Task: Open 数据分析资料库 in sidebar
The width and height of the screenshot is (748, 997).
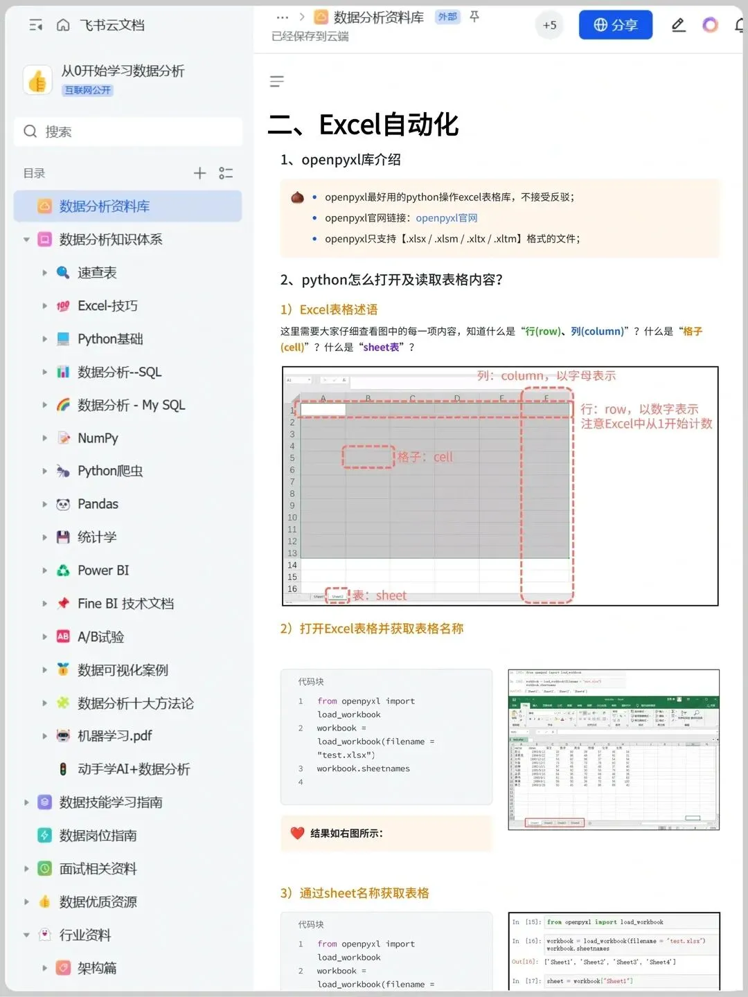Action: [x=127, y=206]
